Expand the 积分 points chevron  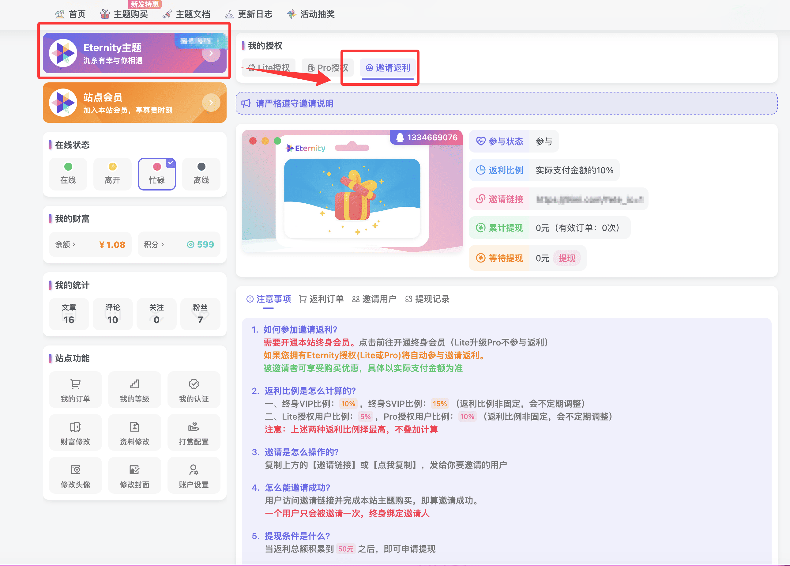point(163,244)
